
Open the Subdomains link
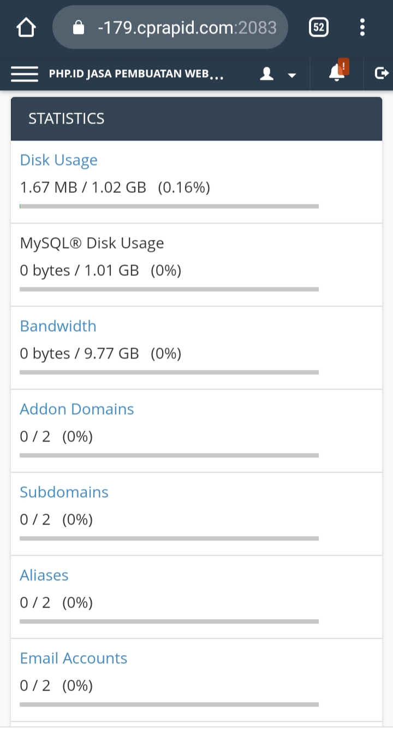click(64, 492)
